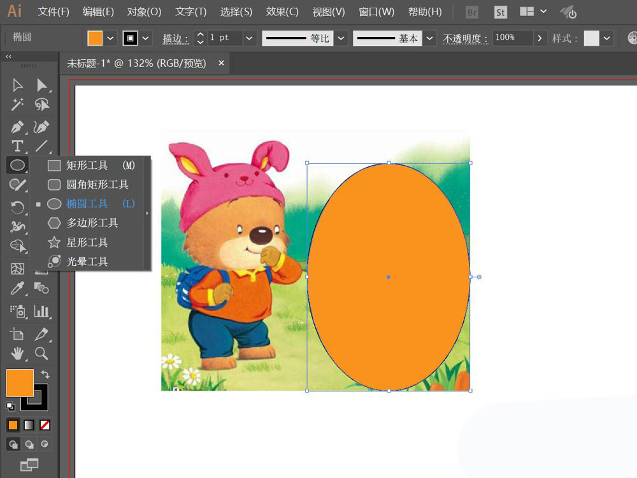Select the Type tool
Image resolution: width=637 pixels, height=478 pixels.
[17, 146]
